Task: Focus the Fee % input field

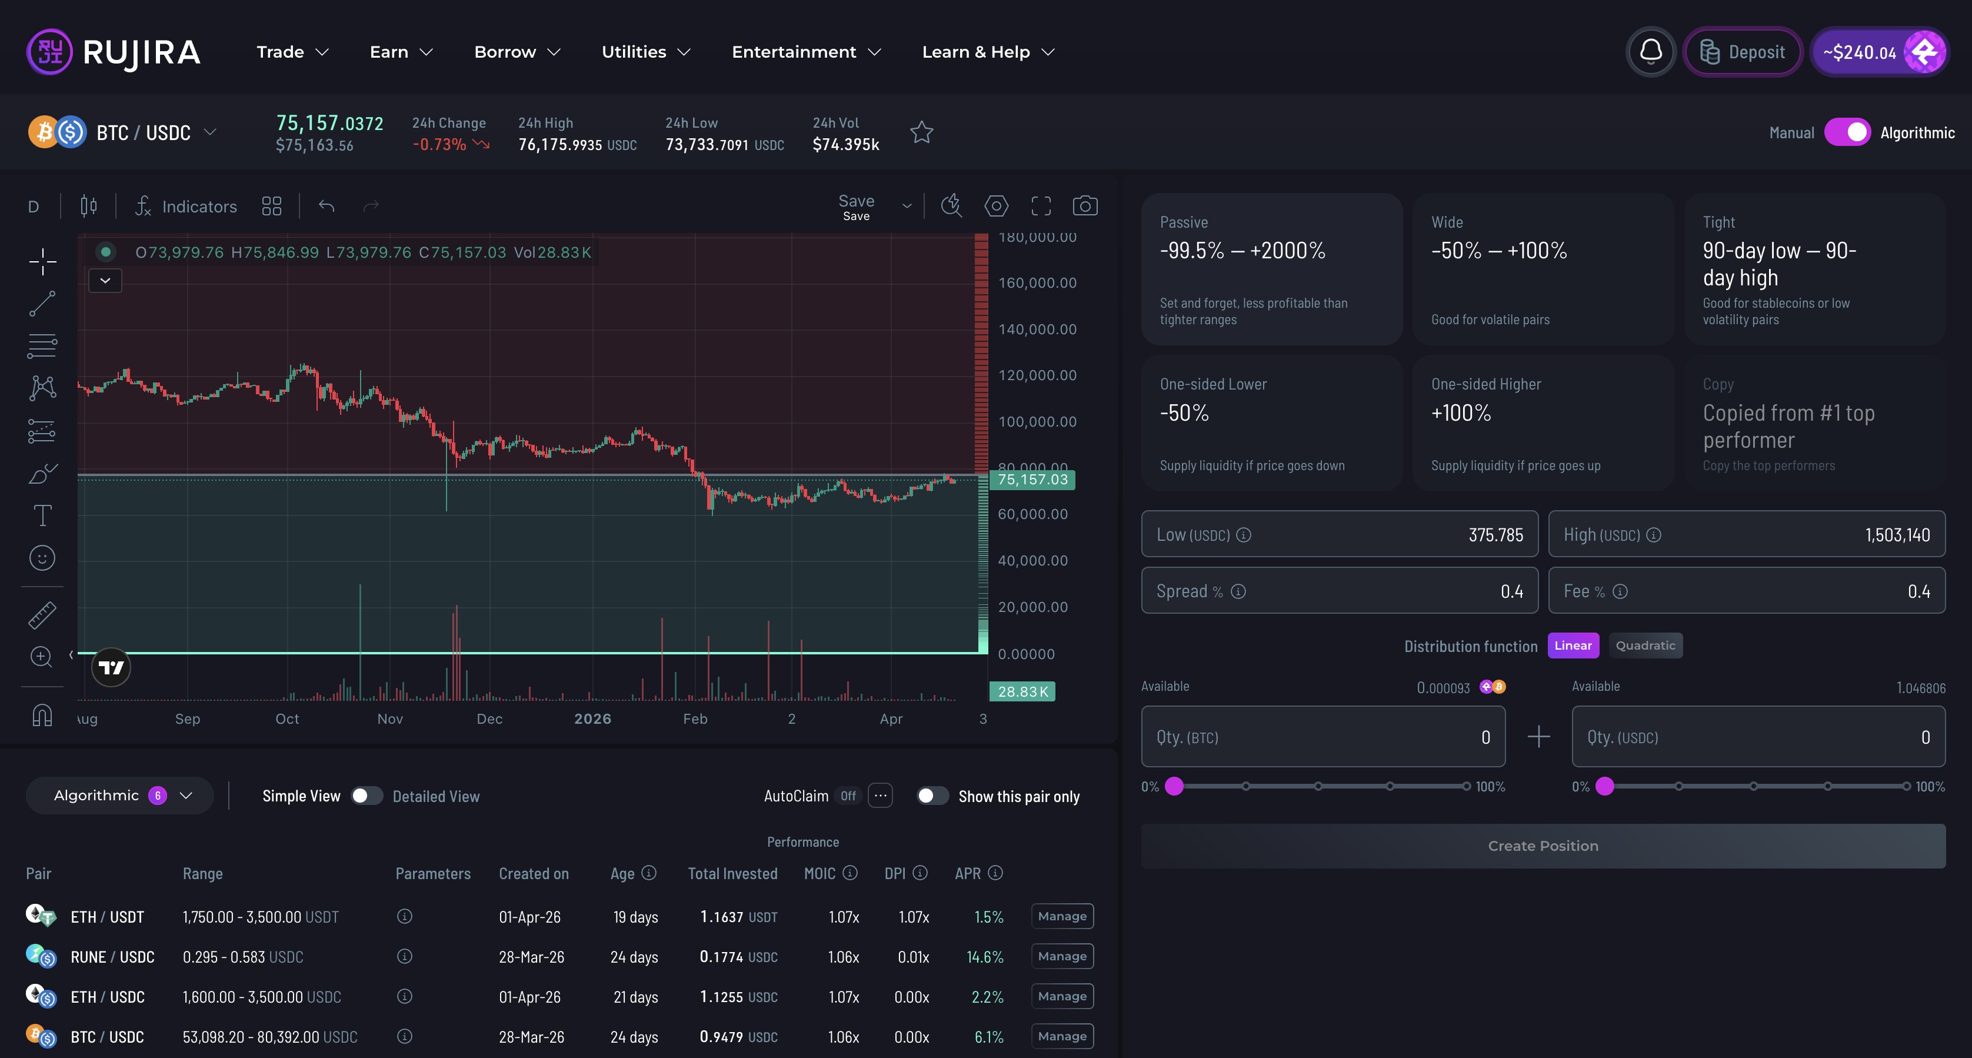Action: (x=1747, y=590)
